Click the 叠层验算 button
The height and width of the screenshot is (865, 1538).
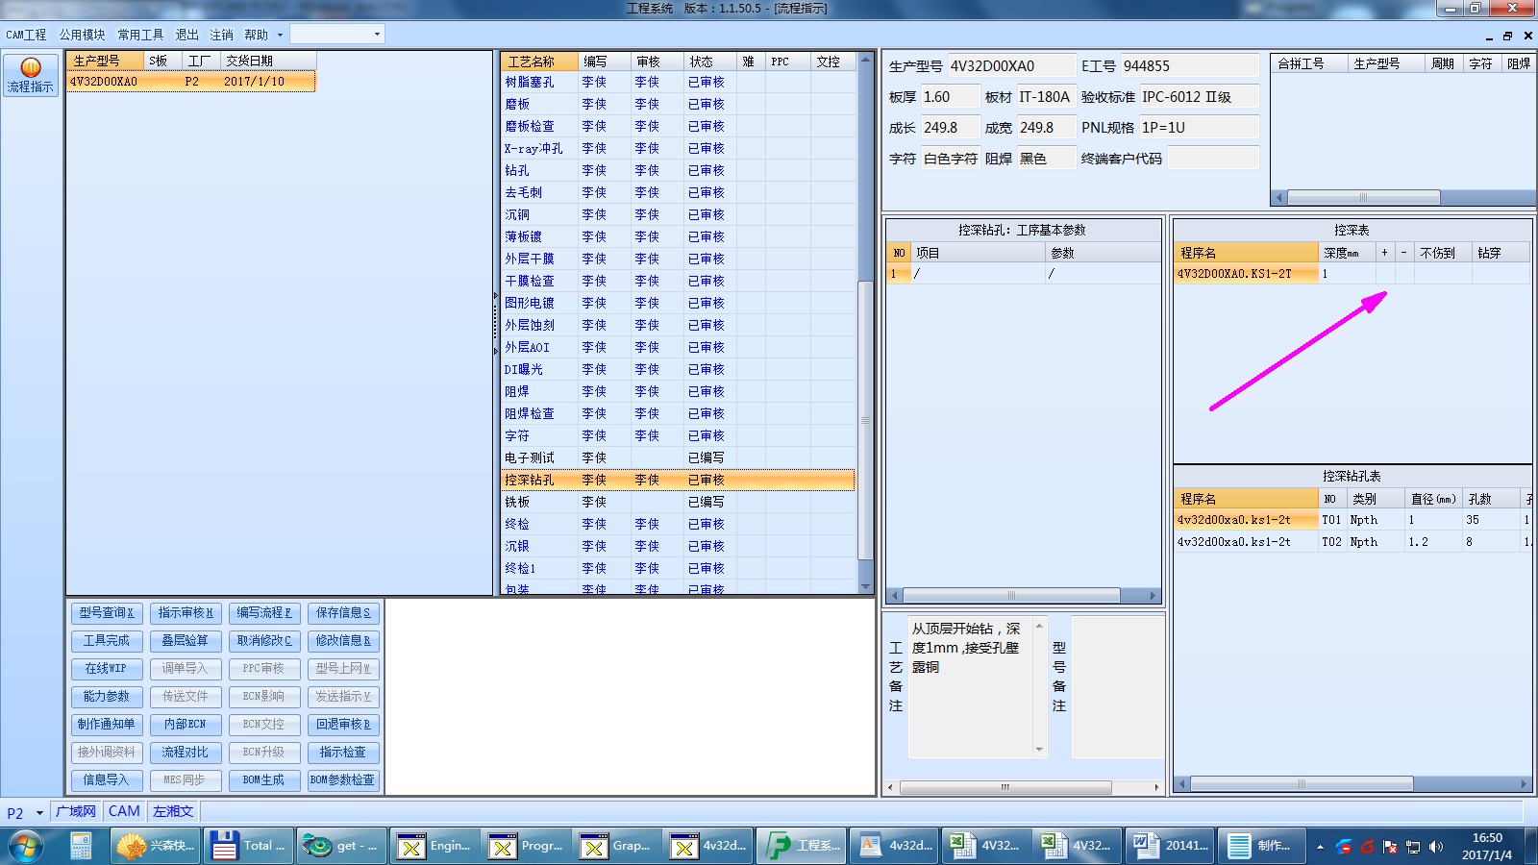click(x=186, y=641)
